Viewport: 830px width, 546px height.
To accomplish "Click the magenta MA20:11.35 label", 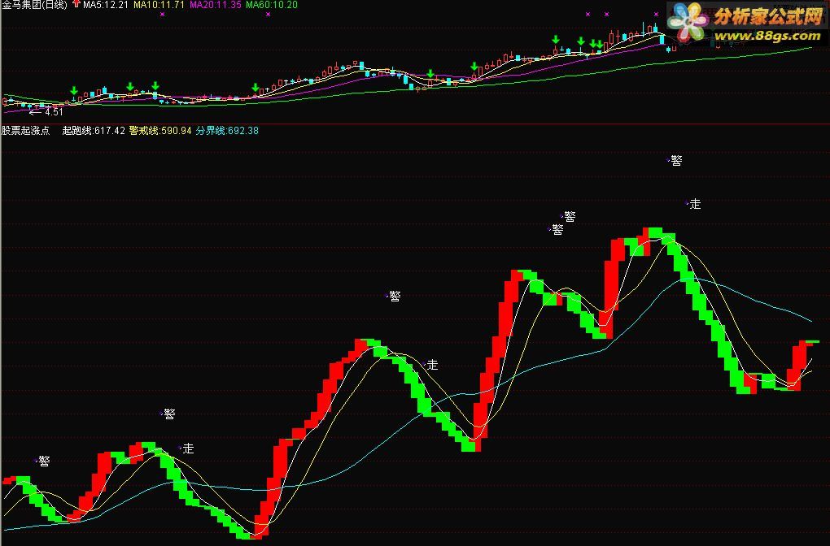I will [216, 5].
